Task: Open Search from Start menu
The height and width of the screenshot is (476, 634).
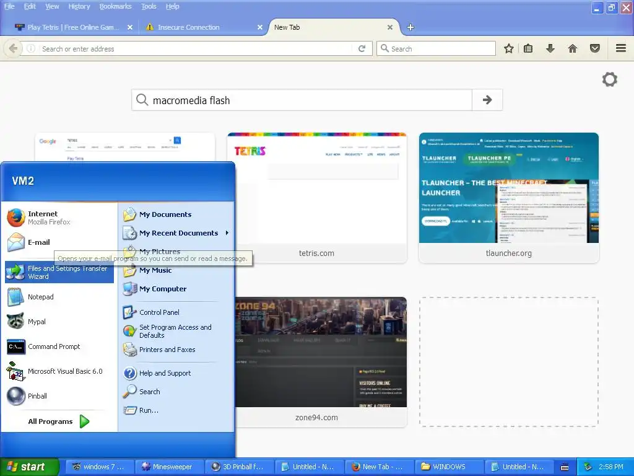Action: tap(176, 392)
